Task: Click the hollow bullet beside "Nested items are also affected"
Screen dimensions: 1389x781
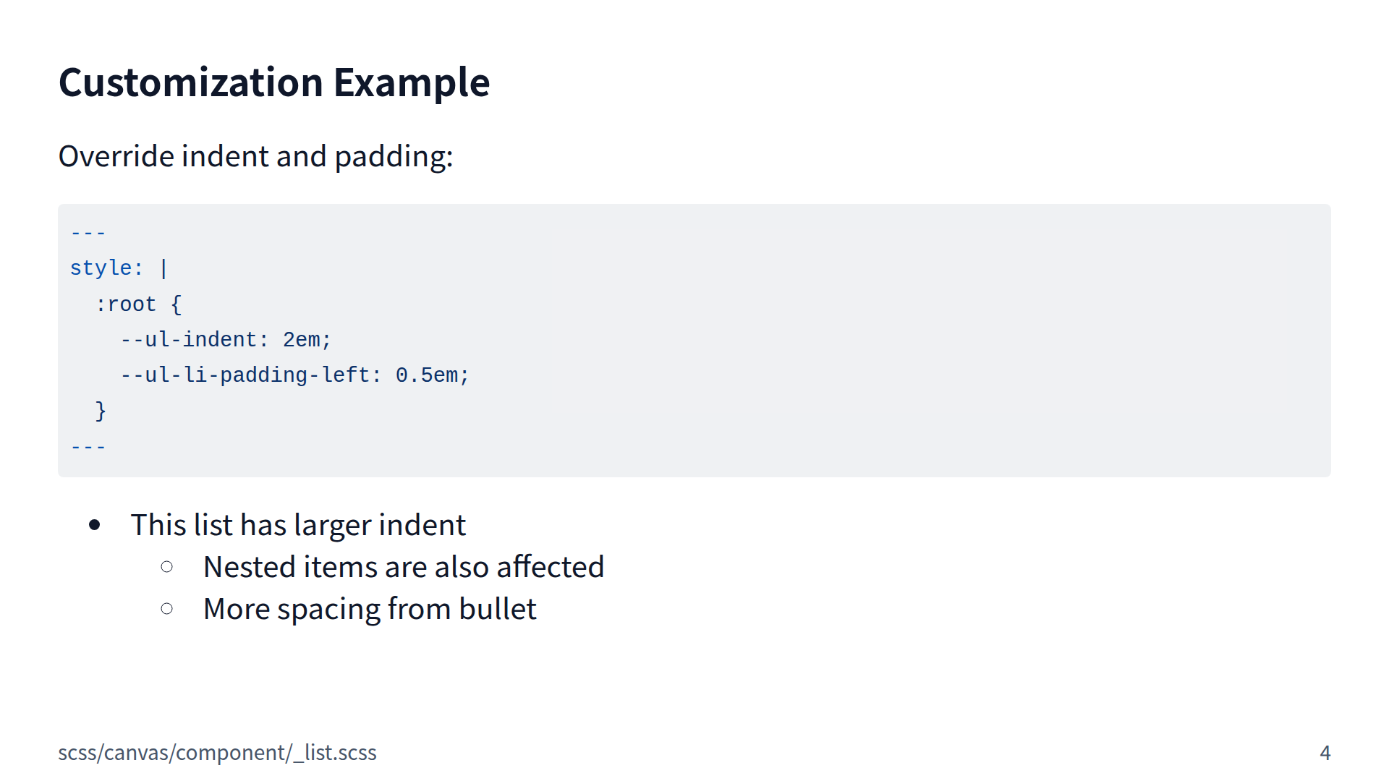Action: click(167, 567)
